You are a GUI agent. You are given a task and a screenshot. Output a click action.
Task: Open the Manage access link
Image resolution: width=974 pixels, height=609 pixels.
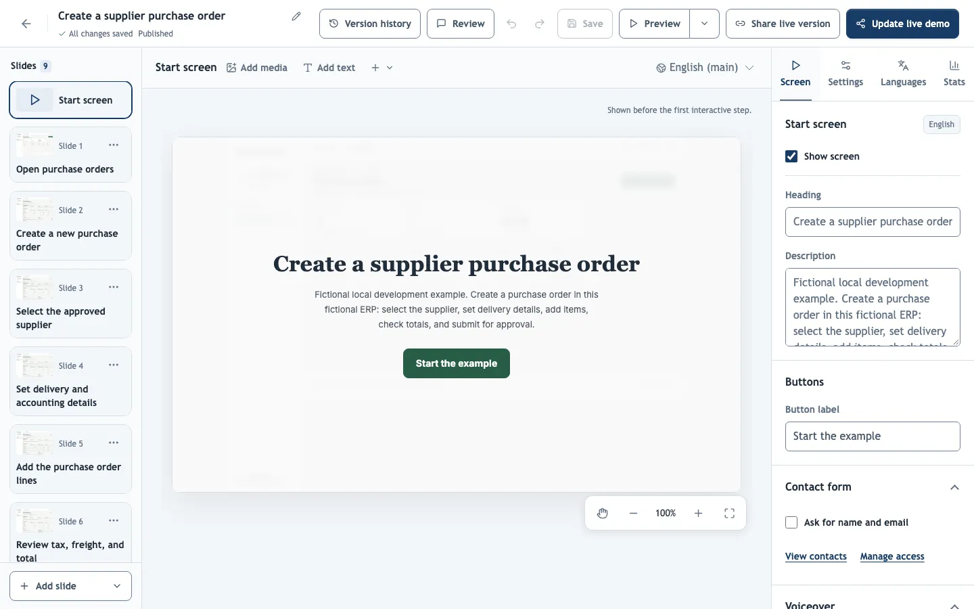click(892, 556)
